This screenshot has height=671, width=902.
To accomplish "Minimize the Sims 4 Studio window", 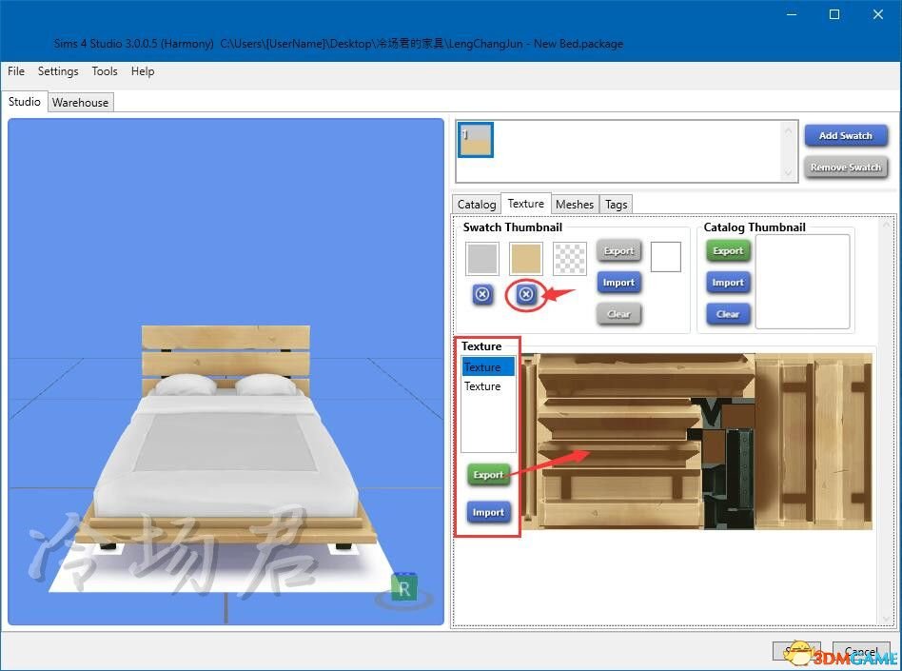I will [792, 14].
